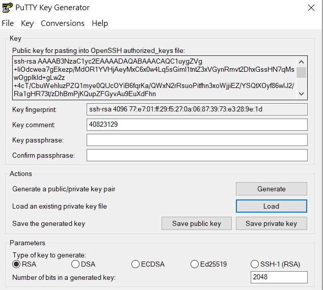This screenshot has width=323, height=290.
Task: Open the Key menu
Action: [x=27, y=23]
